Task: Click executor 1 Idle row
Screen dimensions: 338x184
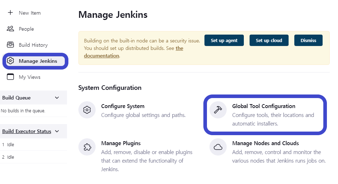Action: tap(33, 144)
